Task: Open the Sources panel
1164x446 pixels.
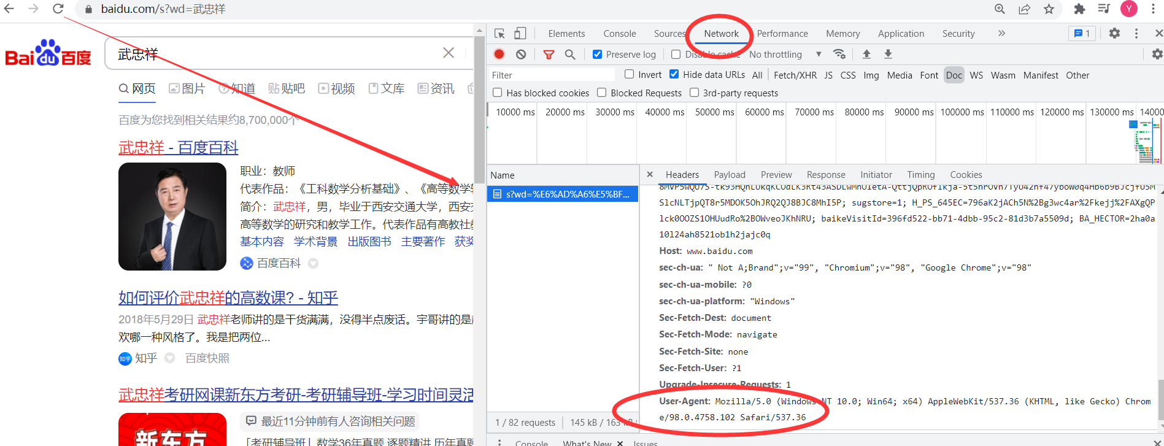Action: click(x=670, y=34)
